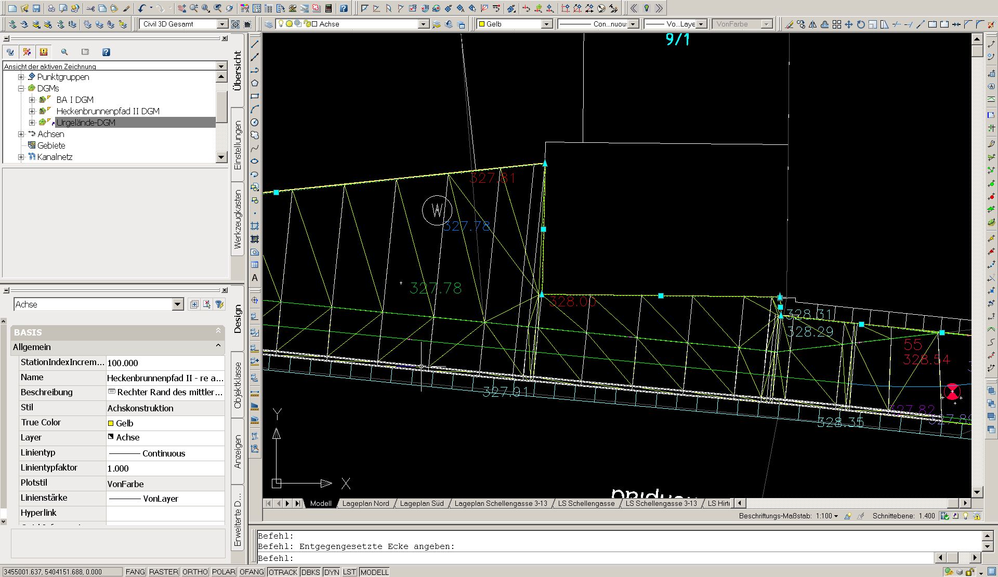Select Urgelände-DGM in the tree
Image resolution: width=998 pixels, height=577 pixels.
(x=86, y=123)
